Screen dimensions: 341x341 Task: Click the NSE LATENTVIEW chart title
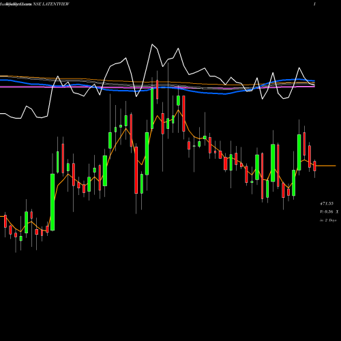coord(50,4)
